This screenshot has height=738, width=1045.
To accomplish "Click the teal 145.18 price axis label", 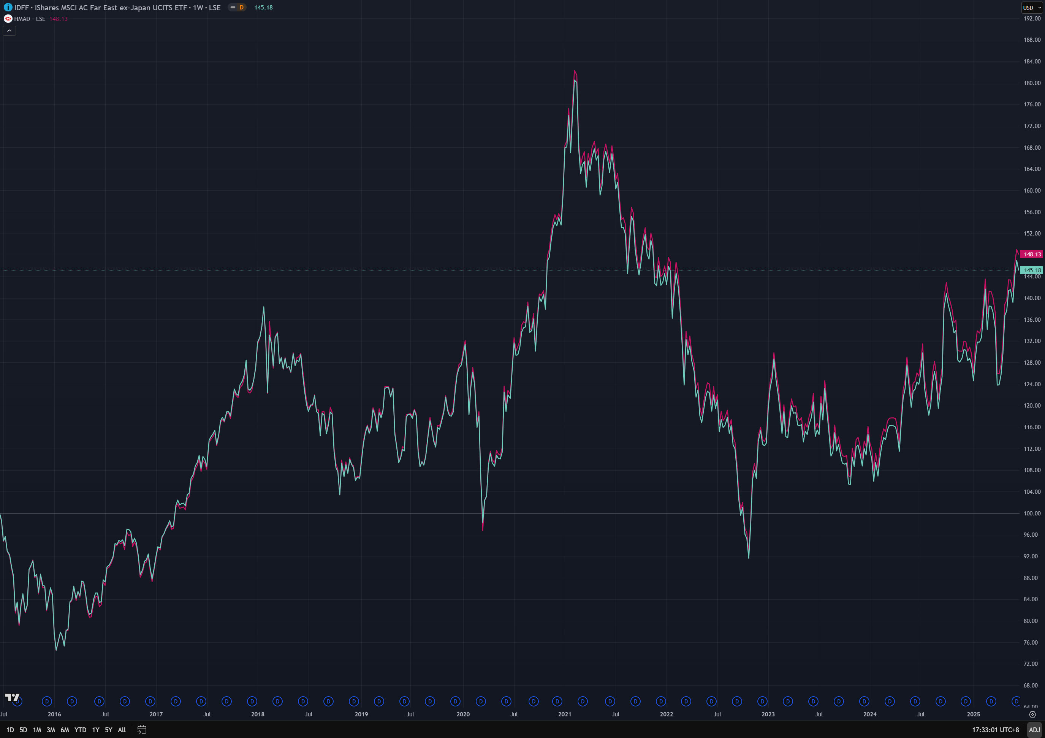I will 1032,270.
